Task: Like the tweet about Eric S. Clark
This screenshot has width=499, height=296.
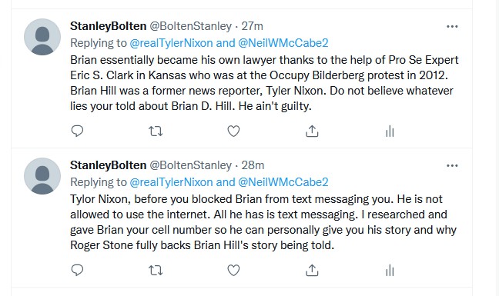Action: (x=233, y=131)
